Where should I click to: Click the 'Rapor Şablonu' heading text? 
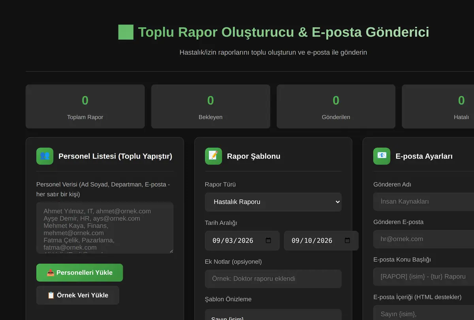pos(254,156)
